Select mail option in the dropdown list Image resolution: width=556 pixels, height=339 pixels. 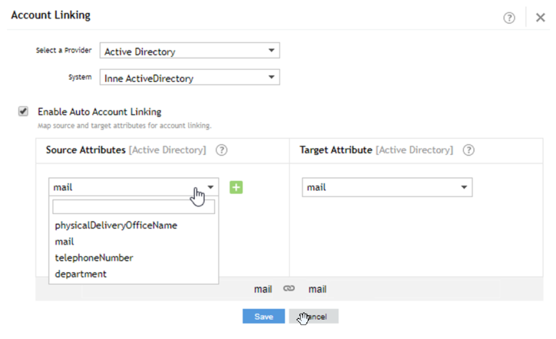[x=65, y=241]
